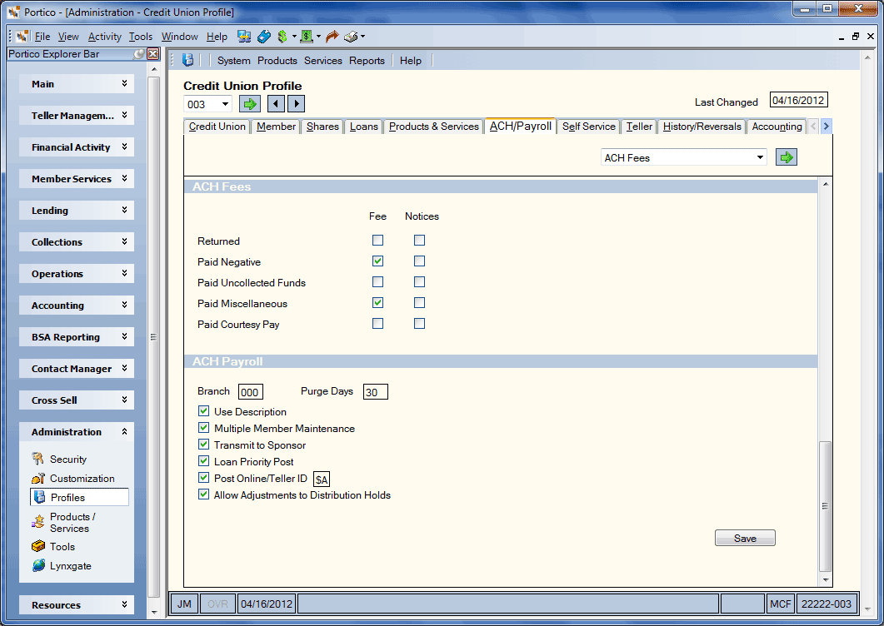This screenshot has width=884, height=626.
Task: Open the Activity menu
Action: [x=105, y=37]
